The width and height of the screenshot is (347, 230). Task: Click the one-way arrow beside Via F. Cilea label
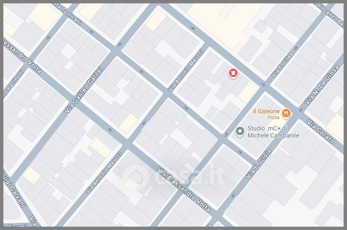[x=295, y=48]
